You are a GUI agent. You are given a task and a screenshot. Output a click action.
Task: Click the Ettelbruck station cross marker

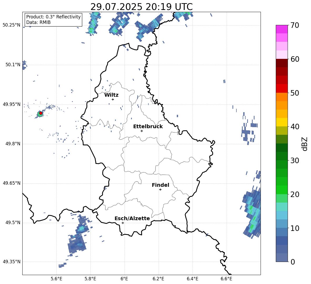click(142, 131)
